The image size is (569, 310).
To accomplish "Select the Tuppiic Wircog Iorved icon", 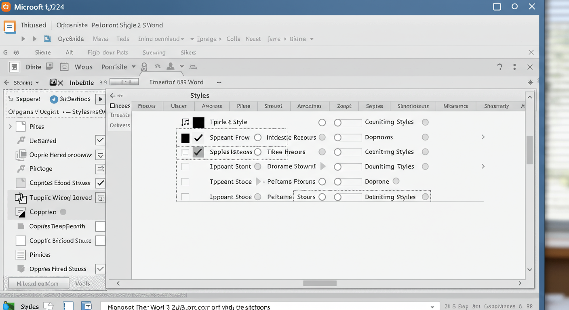I will pyautogui.click(x=20, y=198).
